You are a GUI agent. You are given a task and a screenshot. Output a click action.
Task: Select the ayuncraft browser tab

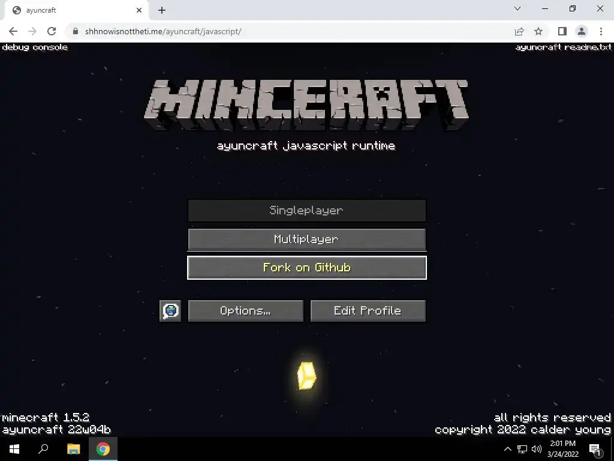(x=76, y=11)
